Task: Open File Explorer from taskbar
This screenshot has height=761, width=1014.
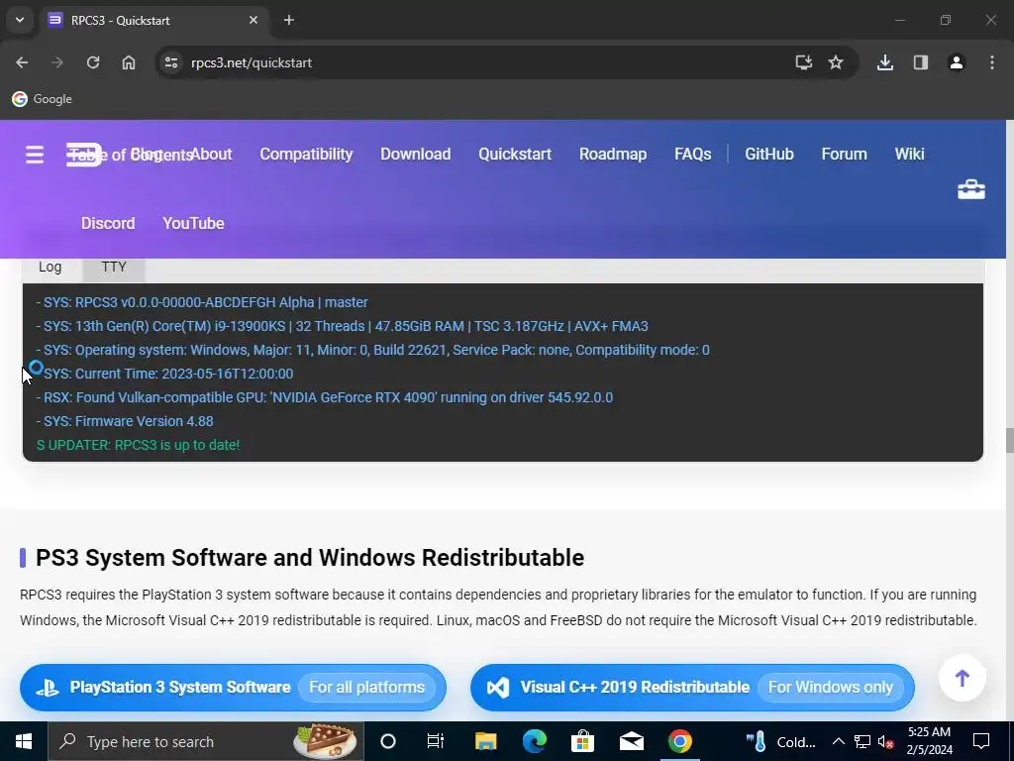Action: coord(485,741)
